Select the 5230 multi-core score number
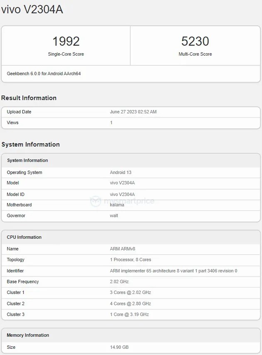Screen dimensions: 262x355 tap(195, 41)
